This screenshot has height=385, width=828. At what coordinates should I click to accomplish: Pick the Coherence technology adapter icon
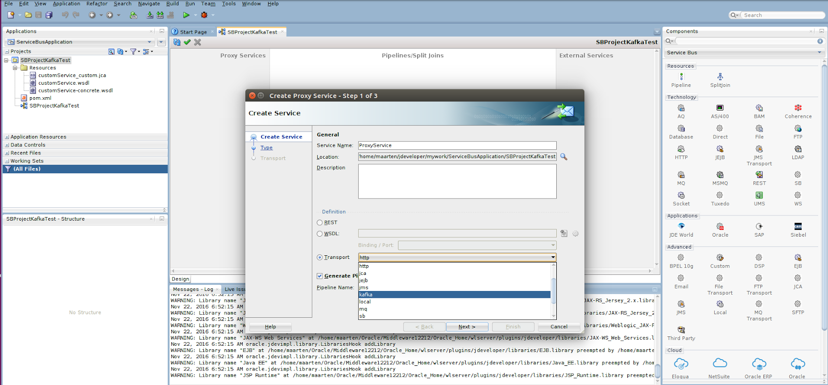pos(798,107)
